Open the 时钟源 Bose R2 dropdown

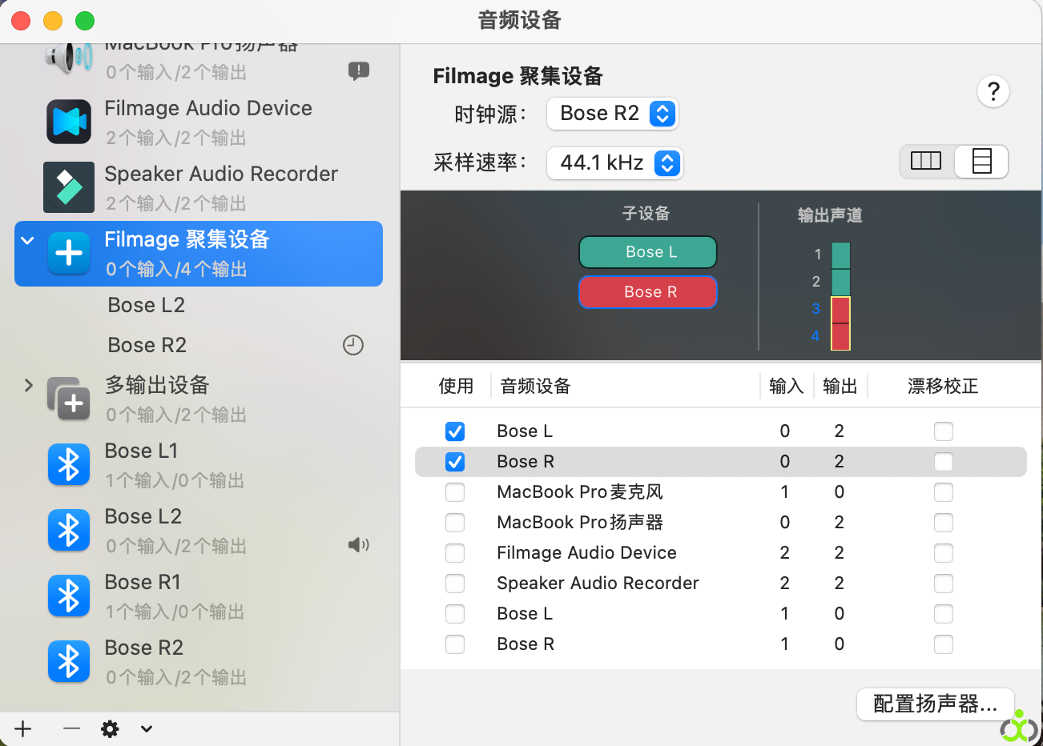[613, 114]
